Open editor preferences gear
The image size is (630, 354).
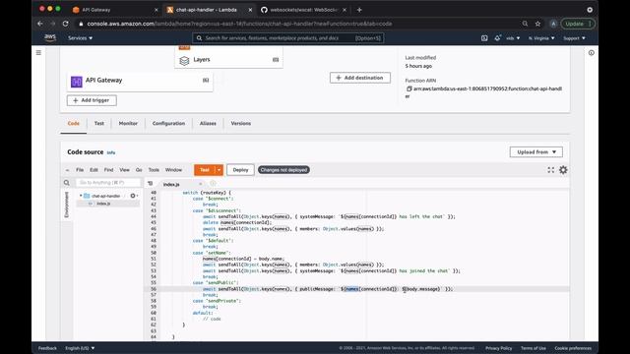coord(563,170)
